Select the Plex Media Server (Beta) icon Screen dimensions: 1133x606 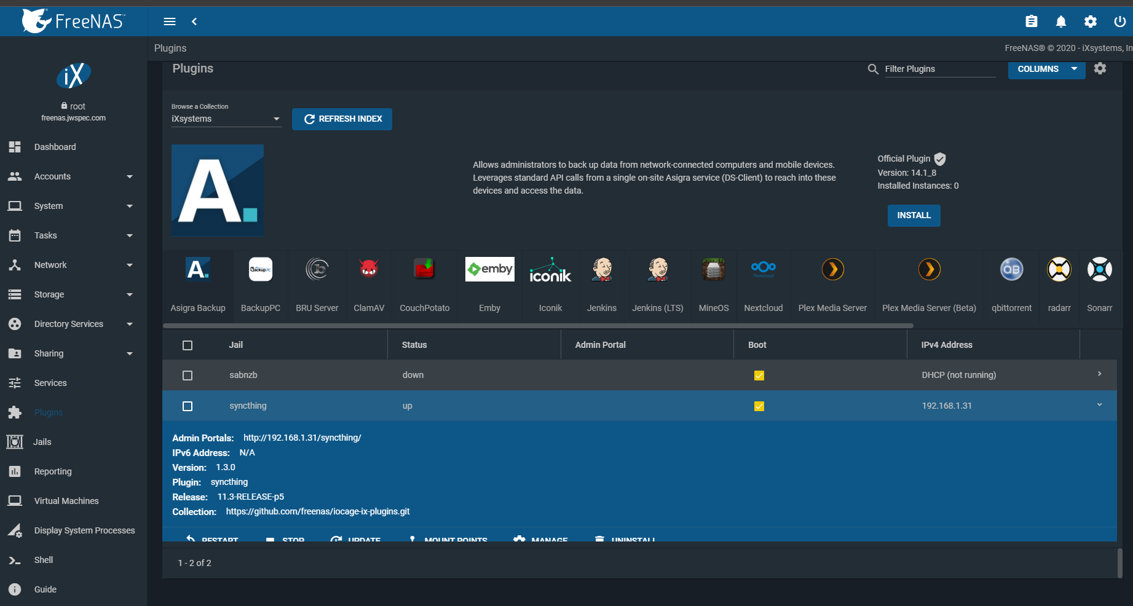pos(930,269)
